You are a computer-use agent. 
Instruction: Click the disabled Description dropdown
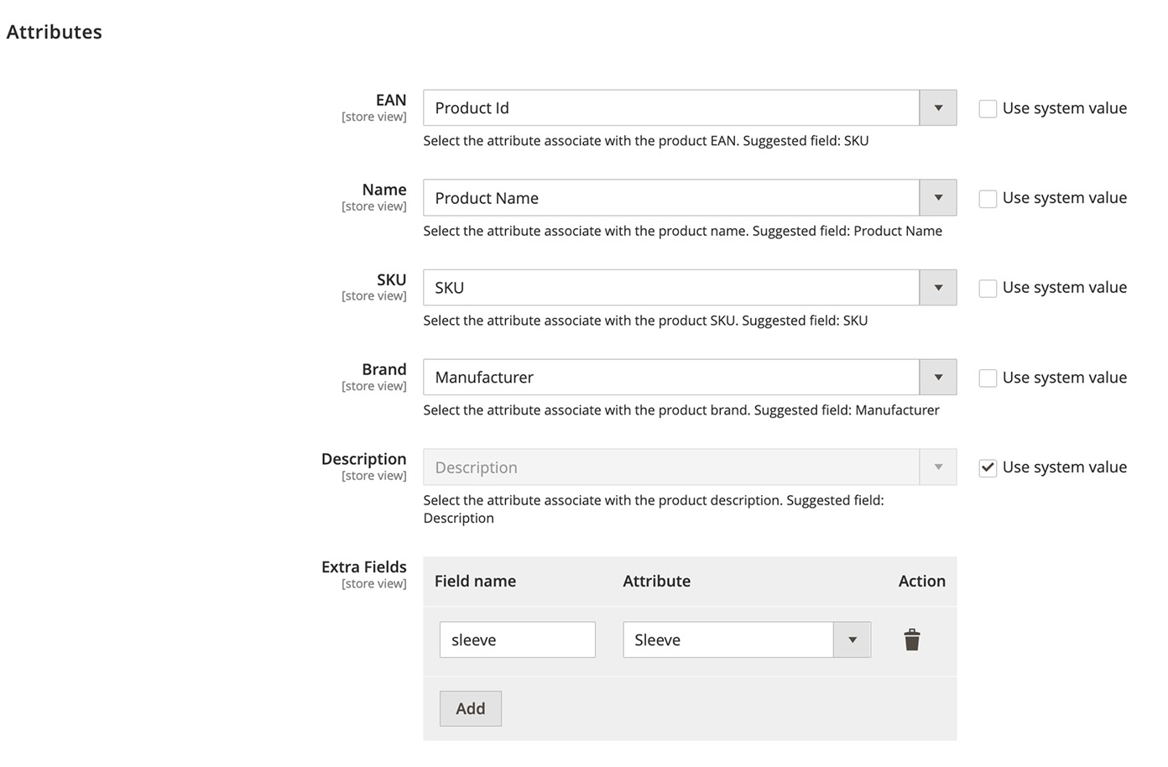point(690,467)
